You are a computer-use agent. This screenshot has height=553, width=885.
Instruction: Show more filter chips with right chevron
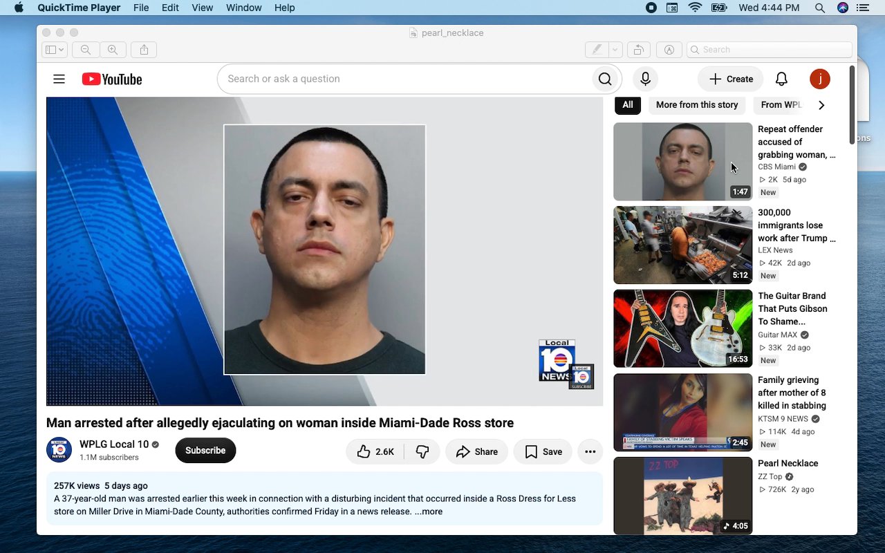click(821, 105)
